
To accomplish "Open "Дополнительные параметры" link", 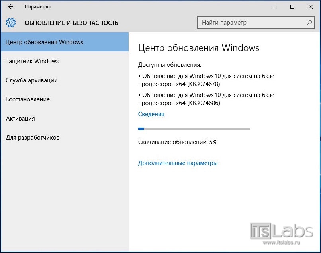I will pos(178,163).
